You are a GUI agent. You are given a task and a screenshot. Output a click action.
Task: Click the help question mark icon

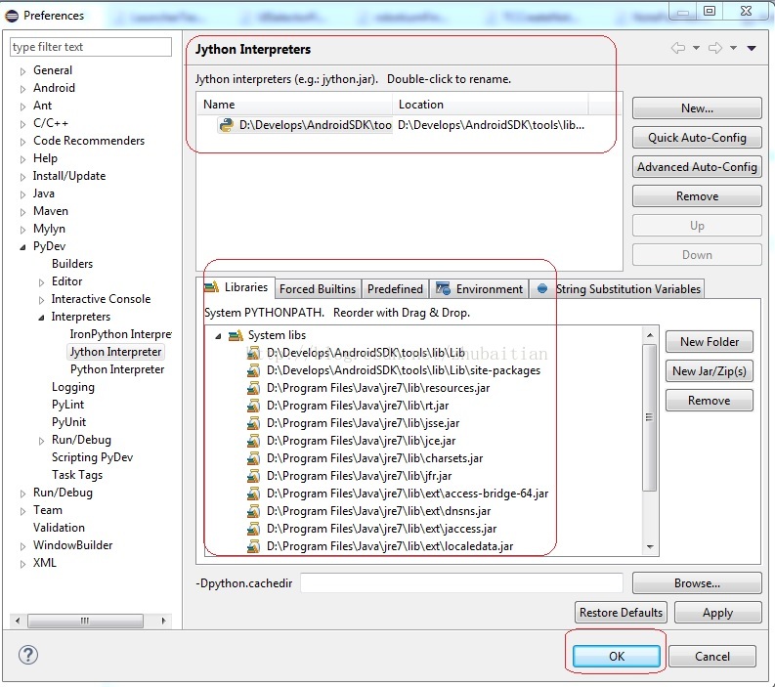coord(28,655)
